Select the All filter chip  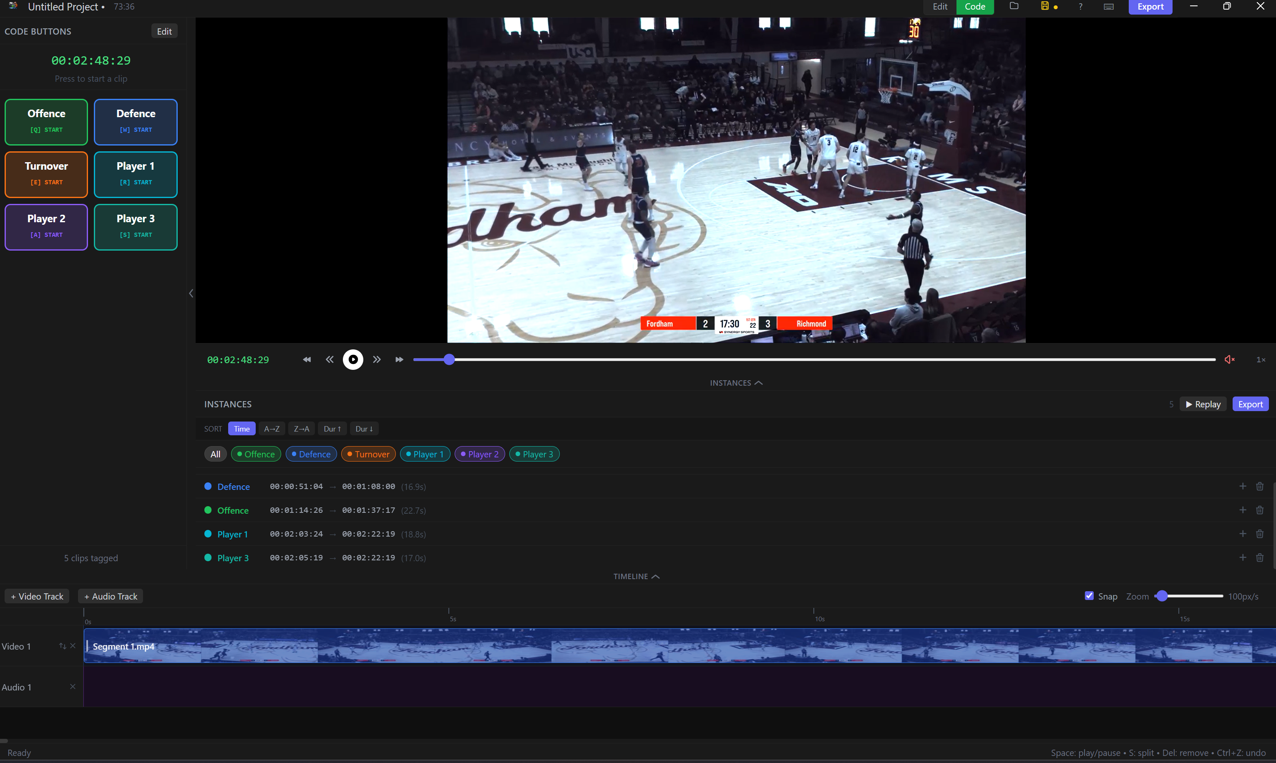tap(215, 454)
